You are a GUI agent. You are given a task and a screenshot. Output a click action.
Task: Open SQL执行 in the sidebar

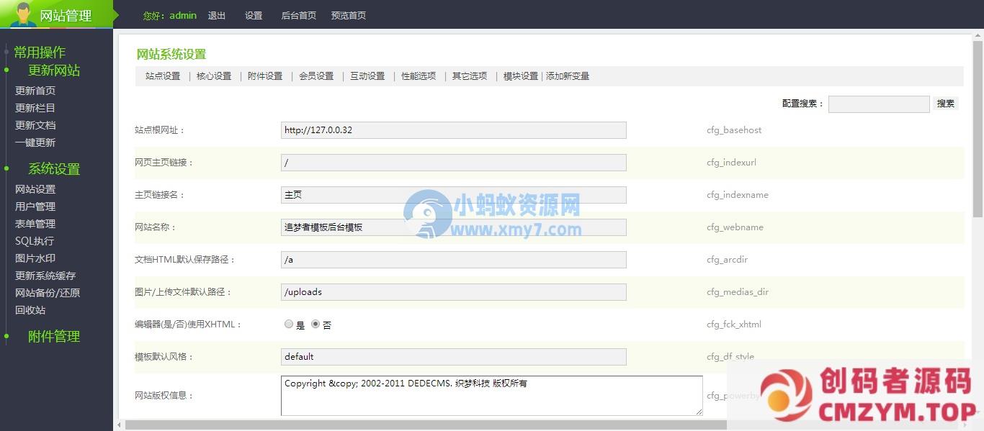35,241
